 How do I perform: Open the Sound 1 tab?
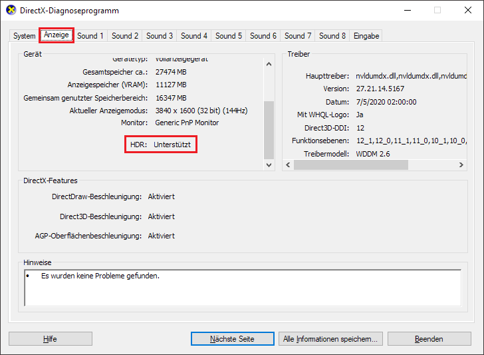click(x=90, y=36)
